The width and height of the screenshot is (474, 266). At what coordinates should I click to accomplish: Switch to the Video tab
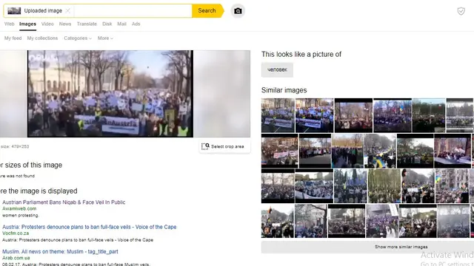pos(47,24)
